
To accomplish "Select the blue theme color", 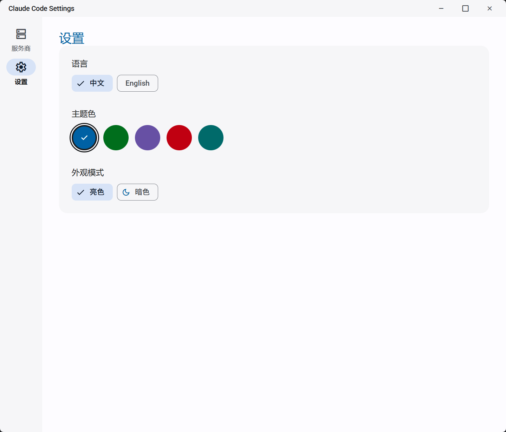I will tap(84, 138).
